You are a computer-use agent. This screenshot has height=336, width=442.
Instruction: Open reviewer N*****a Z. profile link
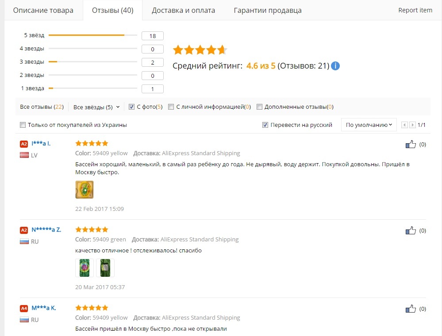point(46,230)
